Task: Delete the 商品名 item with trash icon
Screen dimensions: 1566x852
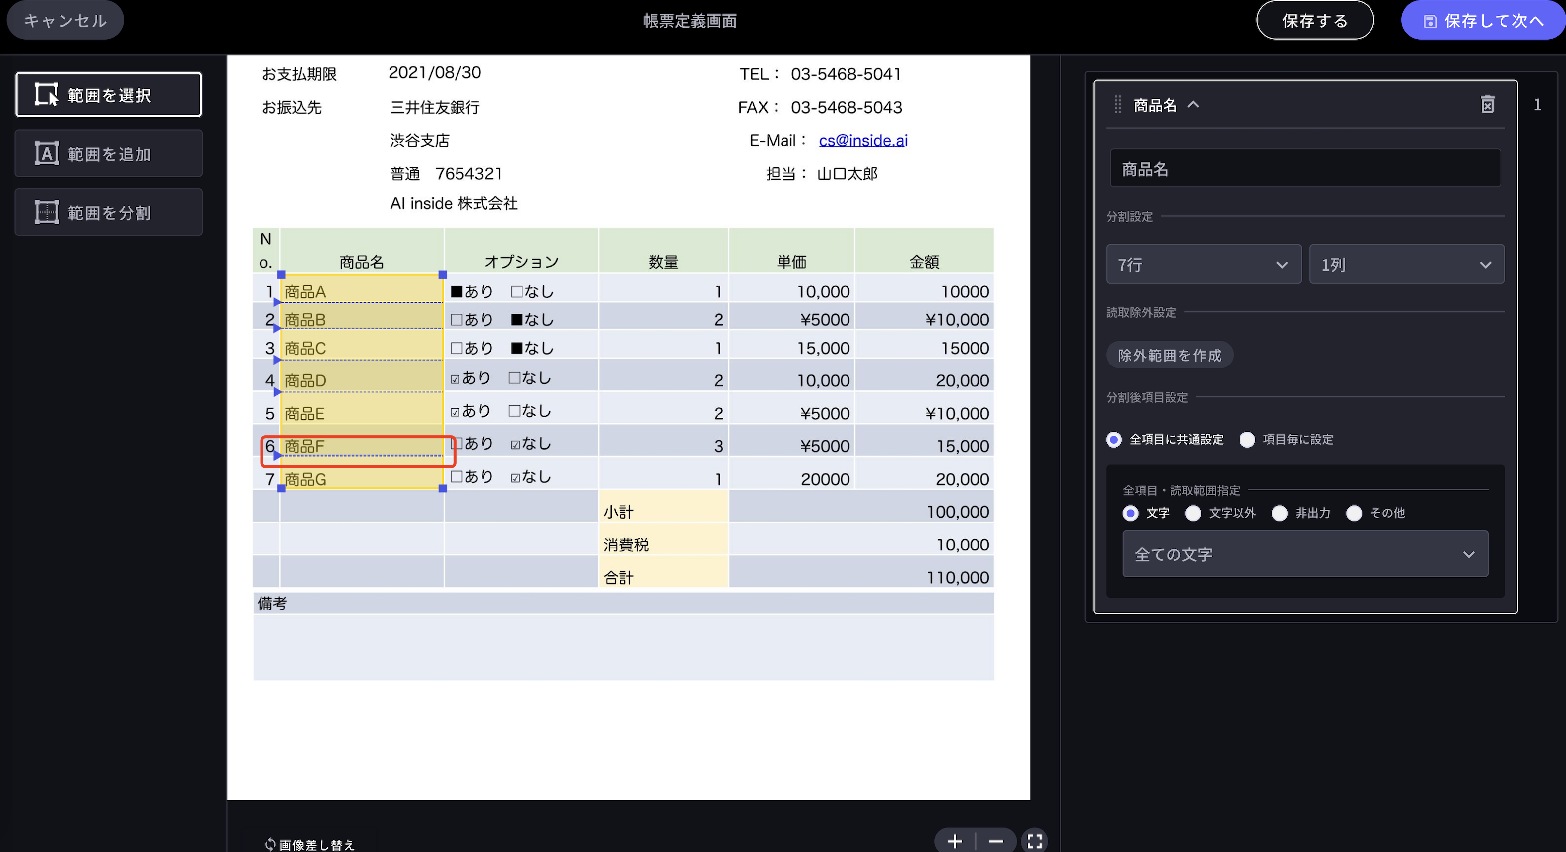Action: point(1487,105)
